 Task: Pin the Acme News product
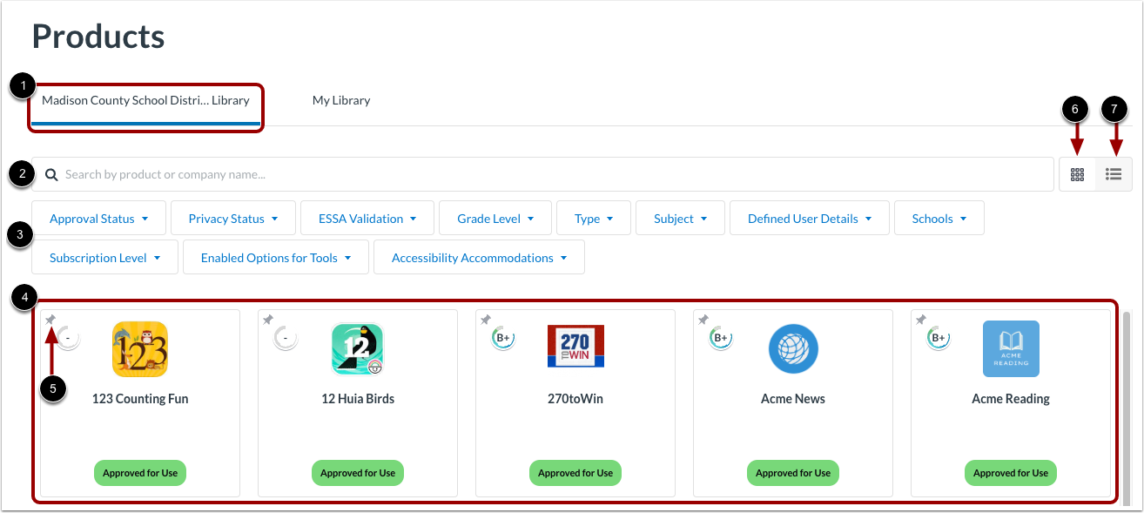[703, 320]
